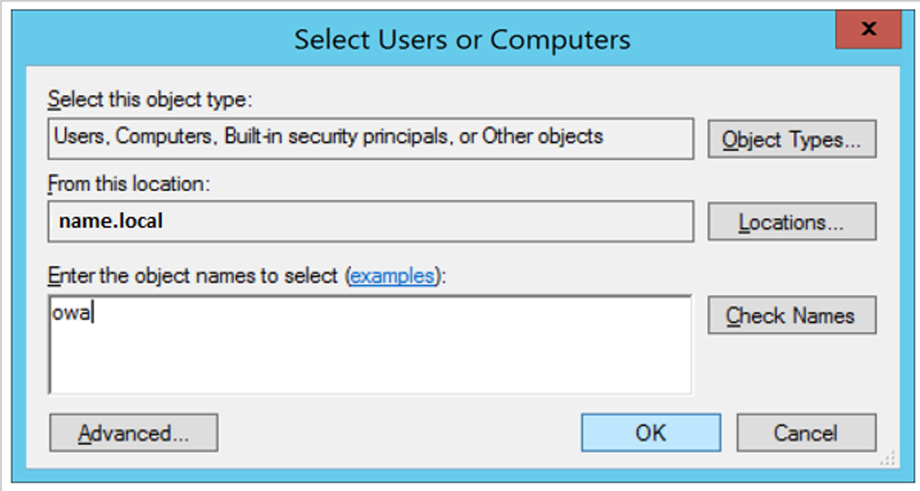Viewport: 920px width, 491px height.
Task: Click the typed 'owa' entry text
Action: [x=70, y=313]
